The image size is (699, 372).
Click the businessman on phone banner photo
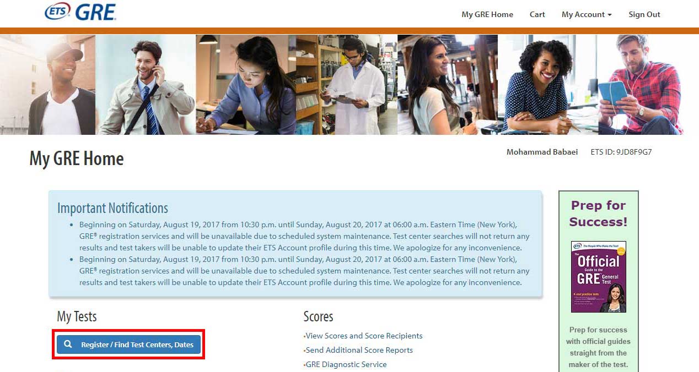[146, 85]
